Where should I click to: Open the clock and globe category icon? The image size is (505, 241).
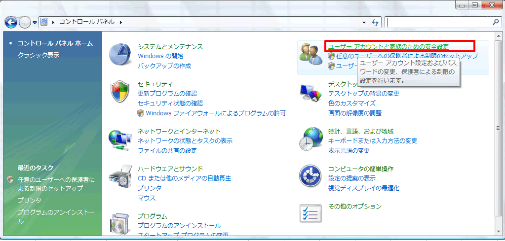(x=311, y=139)
